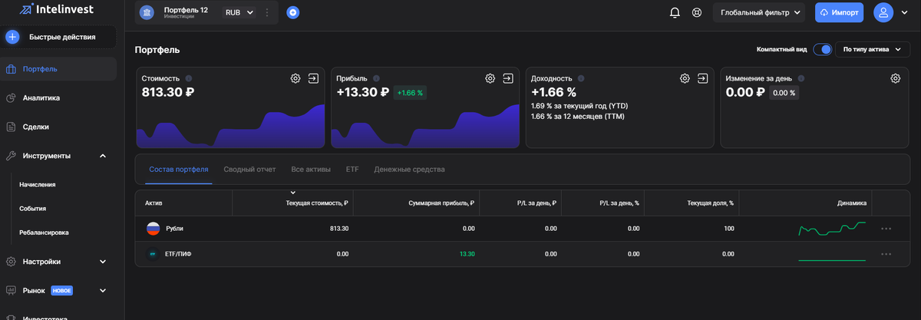Open the help/support icon
Image resolution: width=921 pixels, height=320 pixels.
pos(697,12)
